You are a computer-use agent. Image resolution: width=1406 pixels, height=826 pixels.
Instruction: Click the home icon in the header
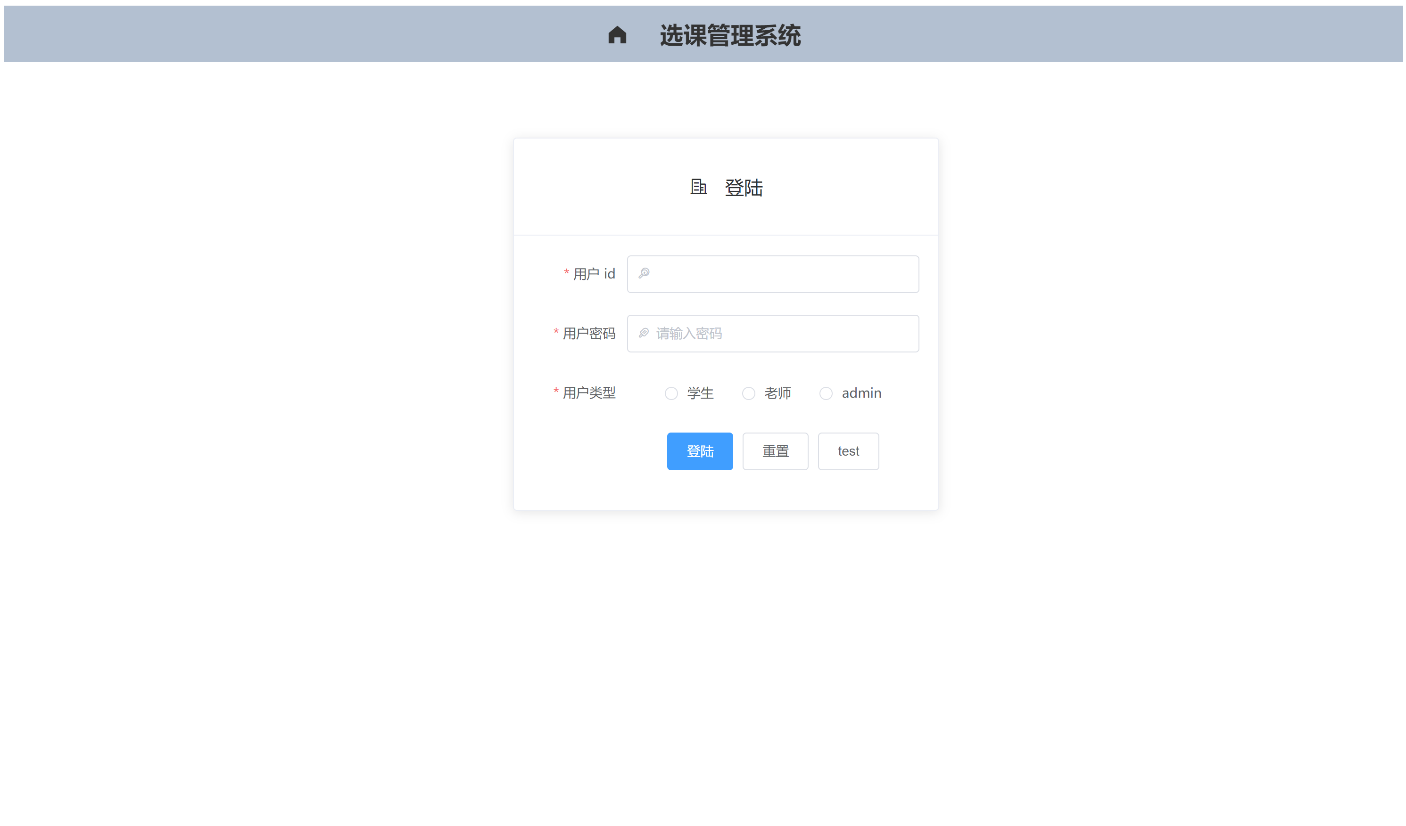pos(617,34)
